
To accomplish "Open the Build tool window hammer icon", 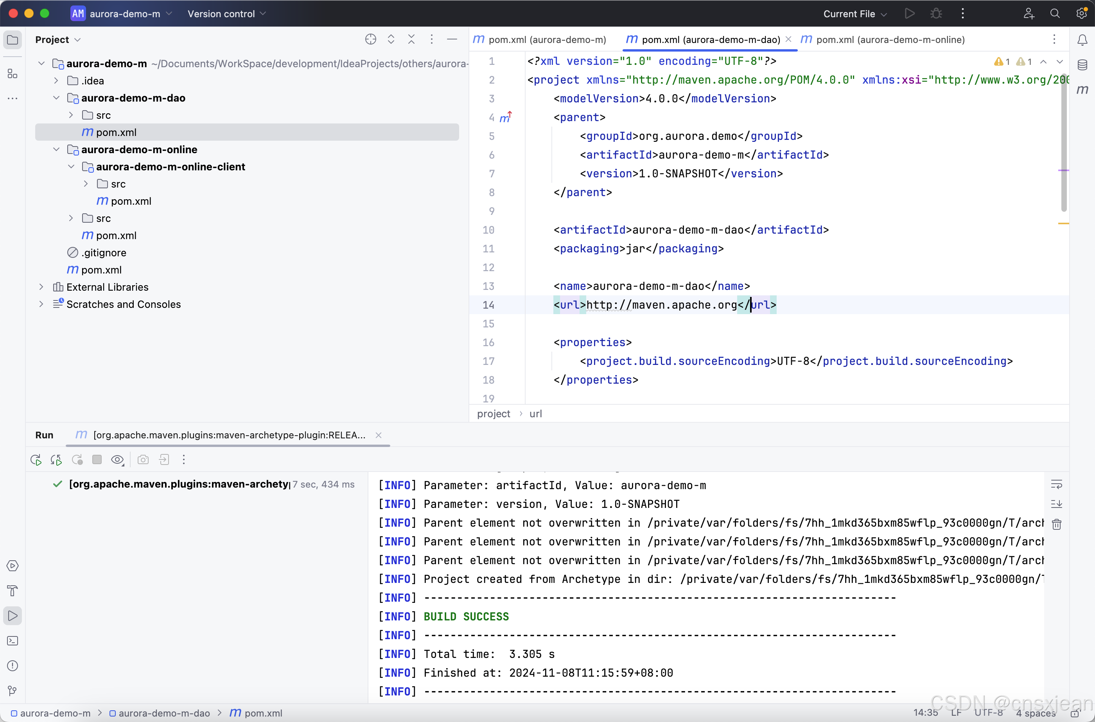I will click(x=13, y=591).
